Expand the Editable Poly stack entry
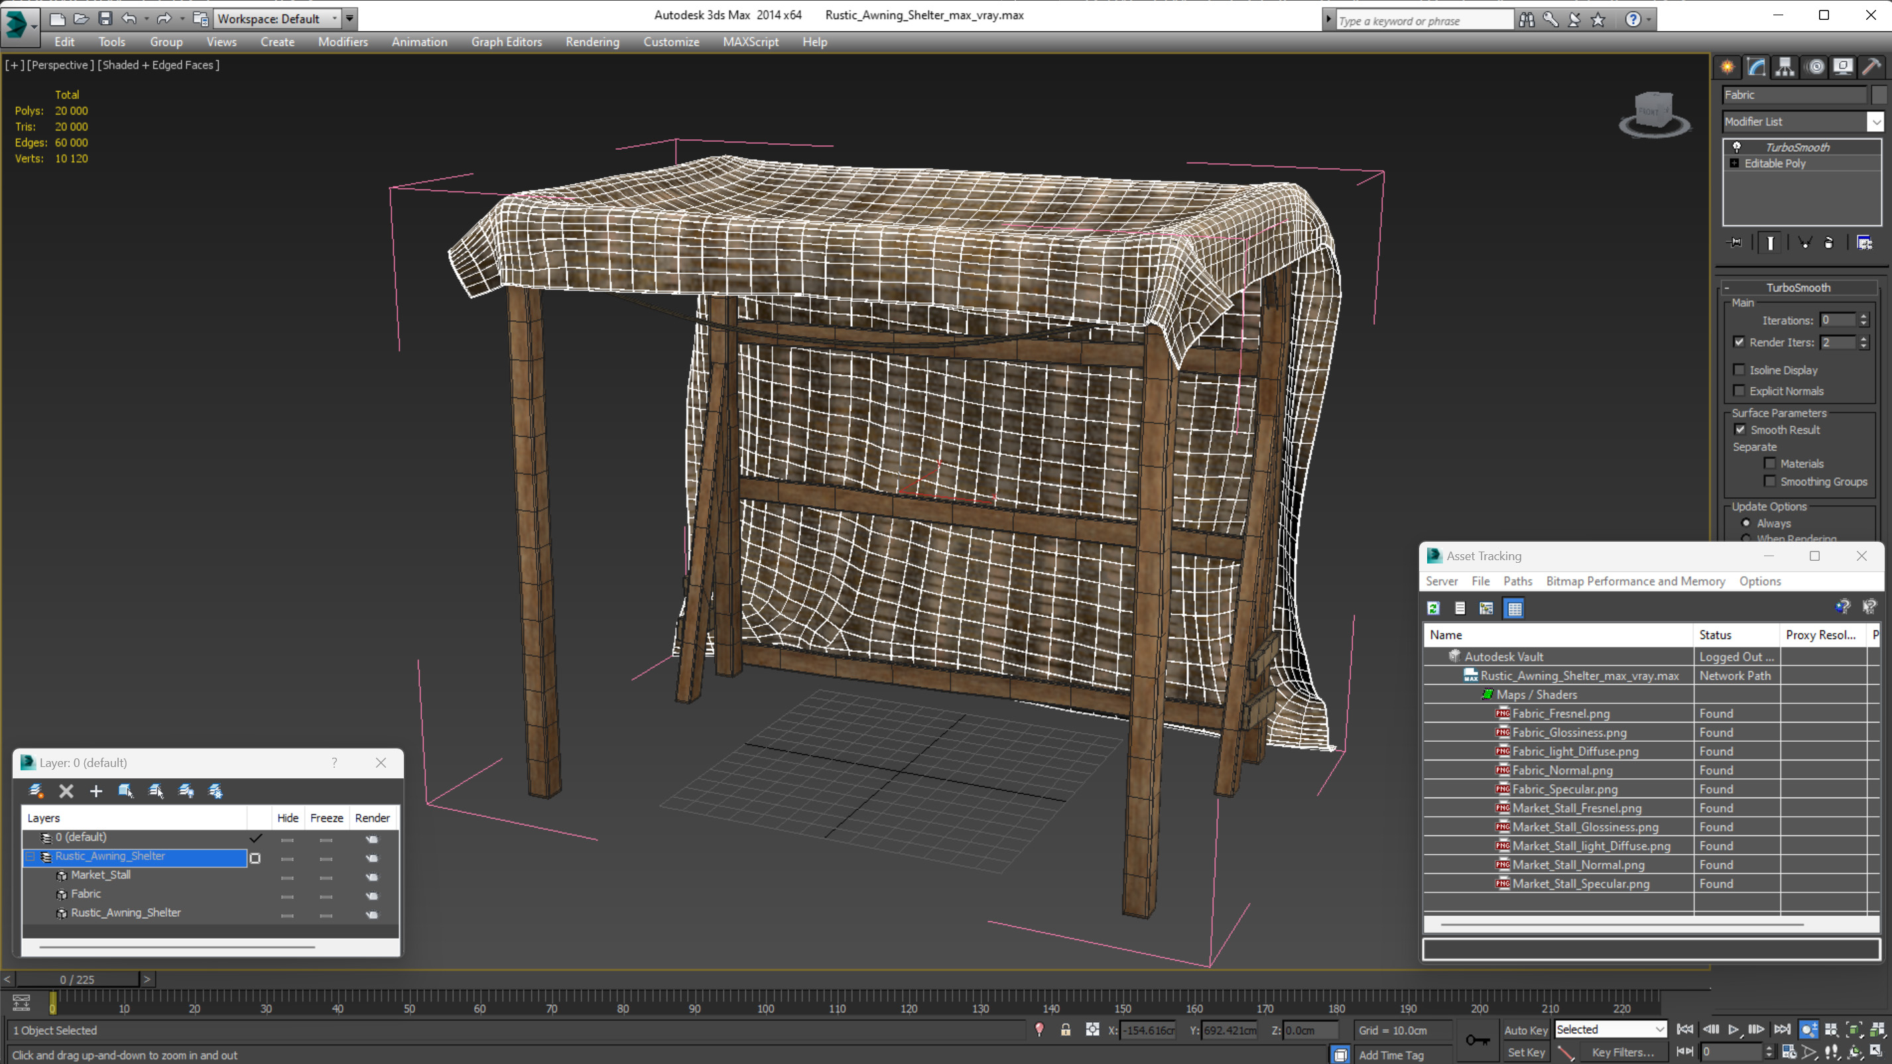Viewport: 1892px width, 1064px height. [1735, 163]
